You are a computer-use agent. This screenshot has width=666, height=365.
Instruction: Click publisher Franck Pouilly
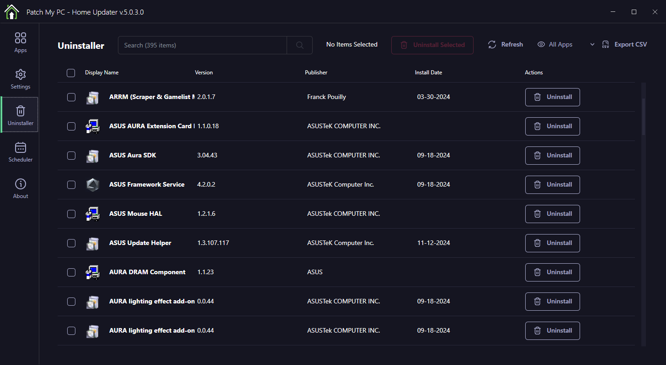(x=326, y=97)
